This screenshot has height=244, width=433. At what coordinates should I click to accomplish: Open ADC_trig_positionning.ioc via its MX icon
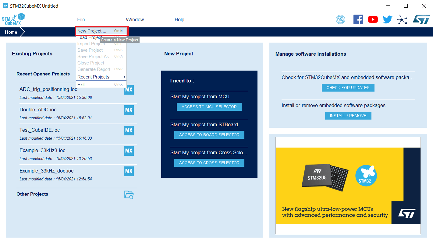(x=129, y=90)
